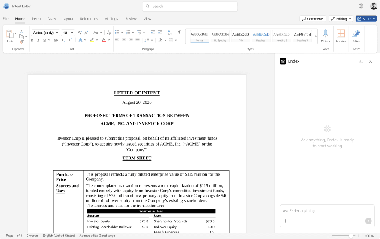Open bullet list style dropdown
380x239 pixels.
(x=122, y=32)
